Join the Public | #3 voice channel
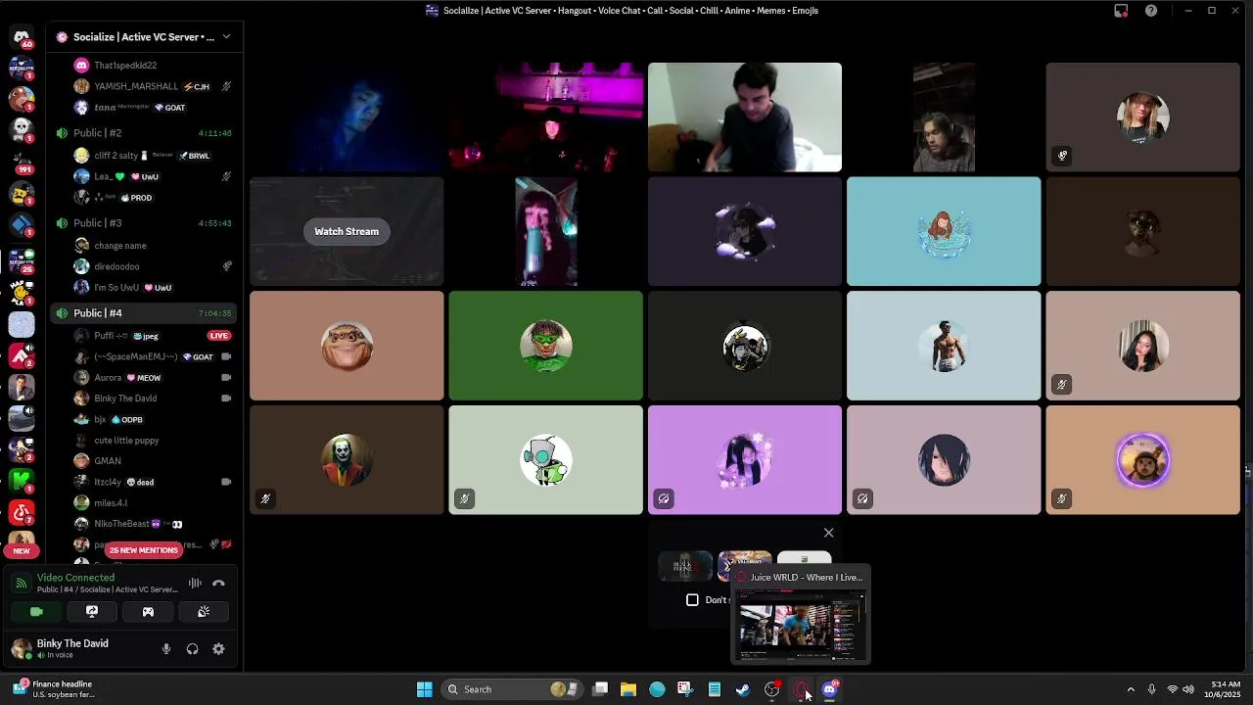 coord(144,222)
